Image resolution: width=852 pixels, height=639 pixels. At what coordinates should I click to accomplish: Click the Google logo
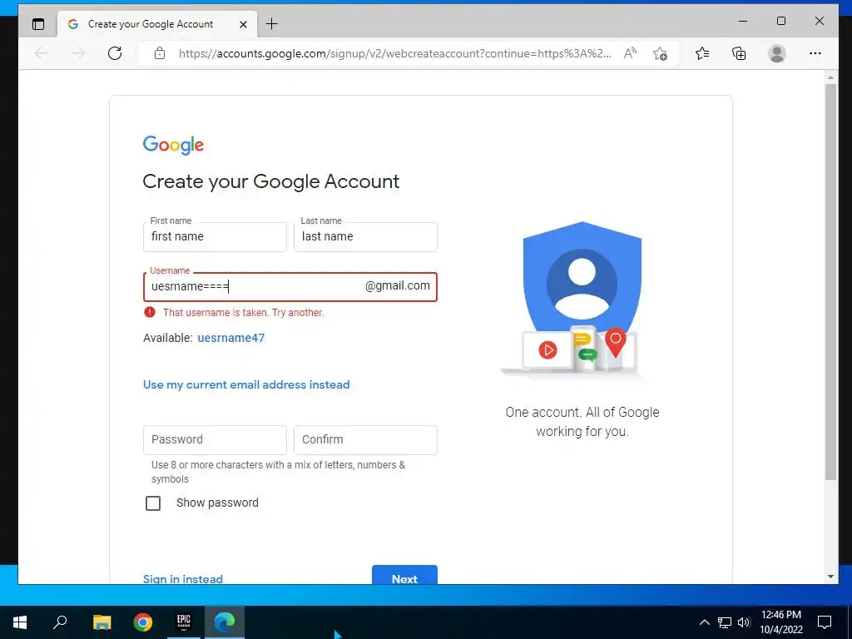[173, 145]
